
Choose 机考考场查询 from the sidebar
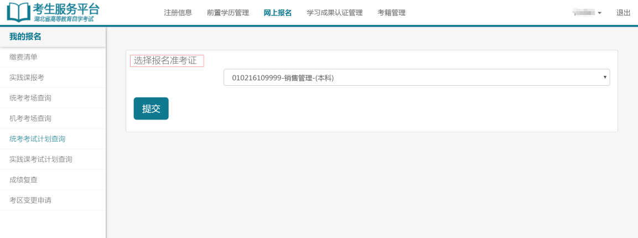click(x=30, y=118)
